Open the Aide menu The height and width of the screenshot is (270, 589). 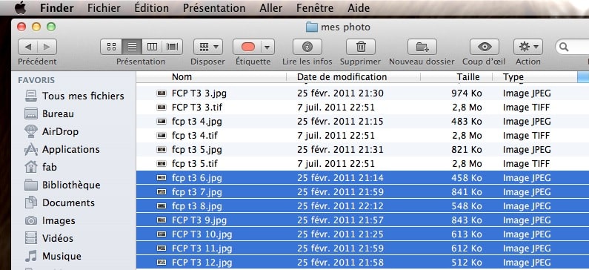(359, 8)
